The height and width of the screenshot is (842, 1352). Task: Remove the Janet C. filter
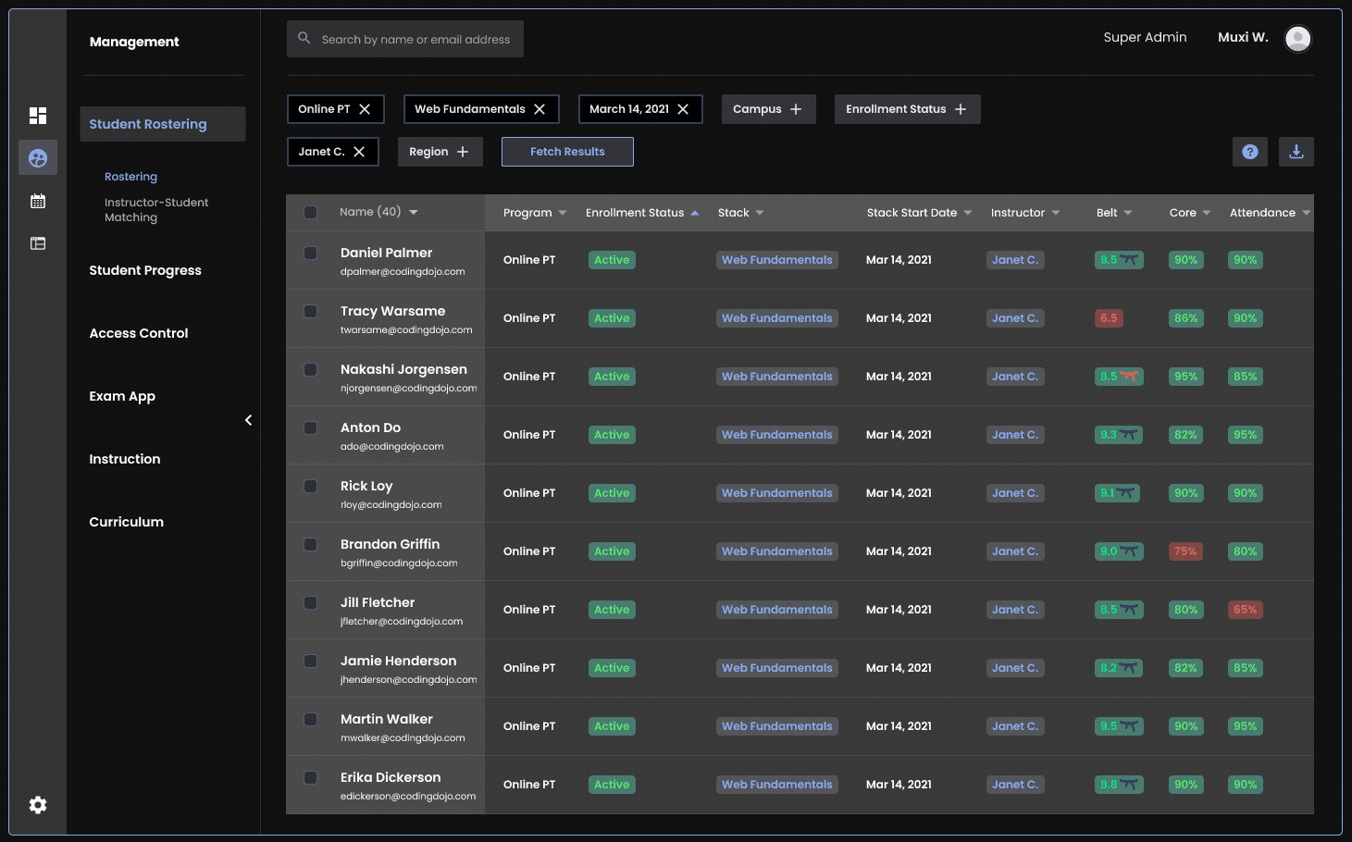tap(359, 152)
